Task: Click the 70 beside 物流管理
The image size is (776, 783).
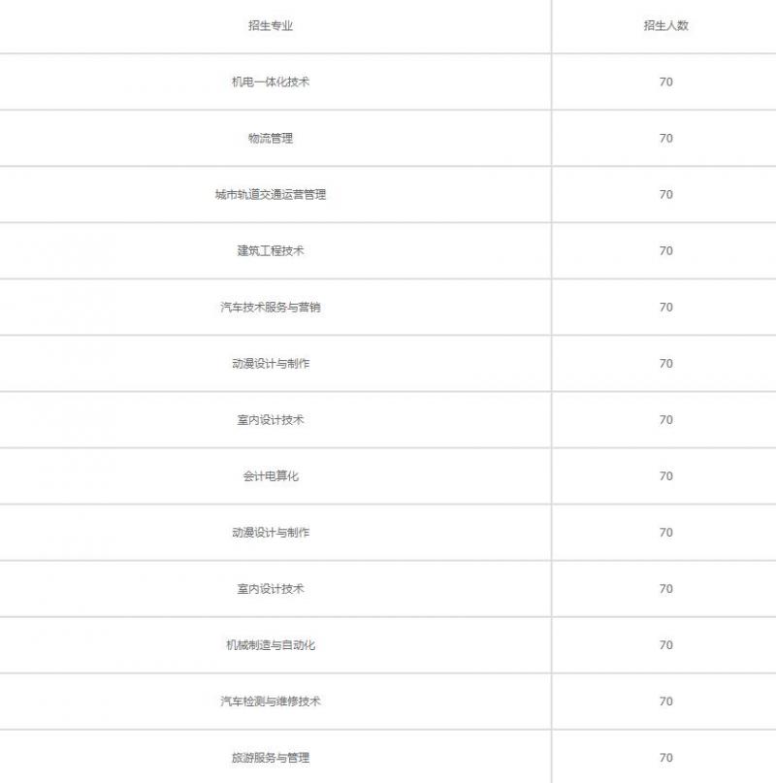Action: (x=665, y=139)
